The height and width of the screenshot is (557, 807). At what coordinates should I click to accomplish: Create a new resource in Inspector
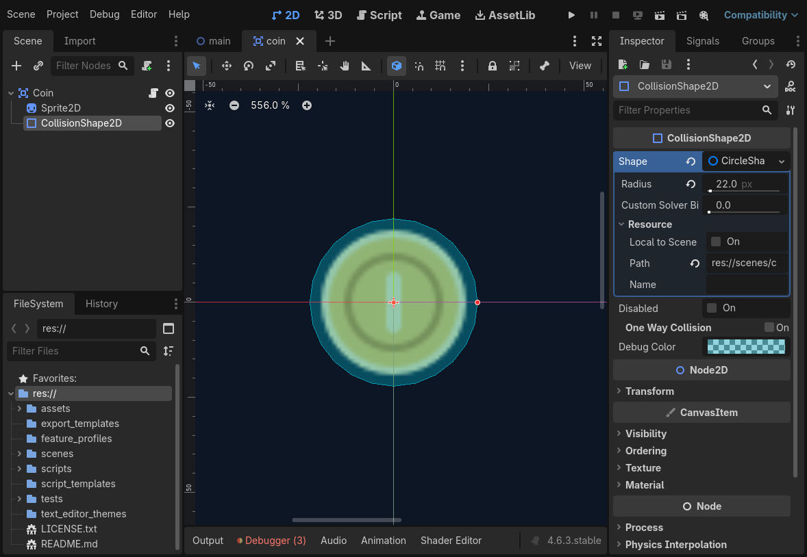tap(623, 64)
